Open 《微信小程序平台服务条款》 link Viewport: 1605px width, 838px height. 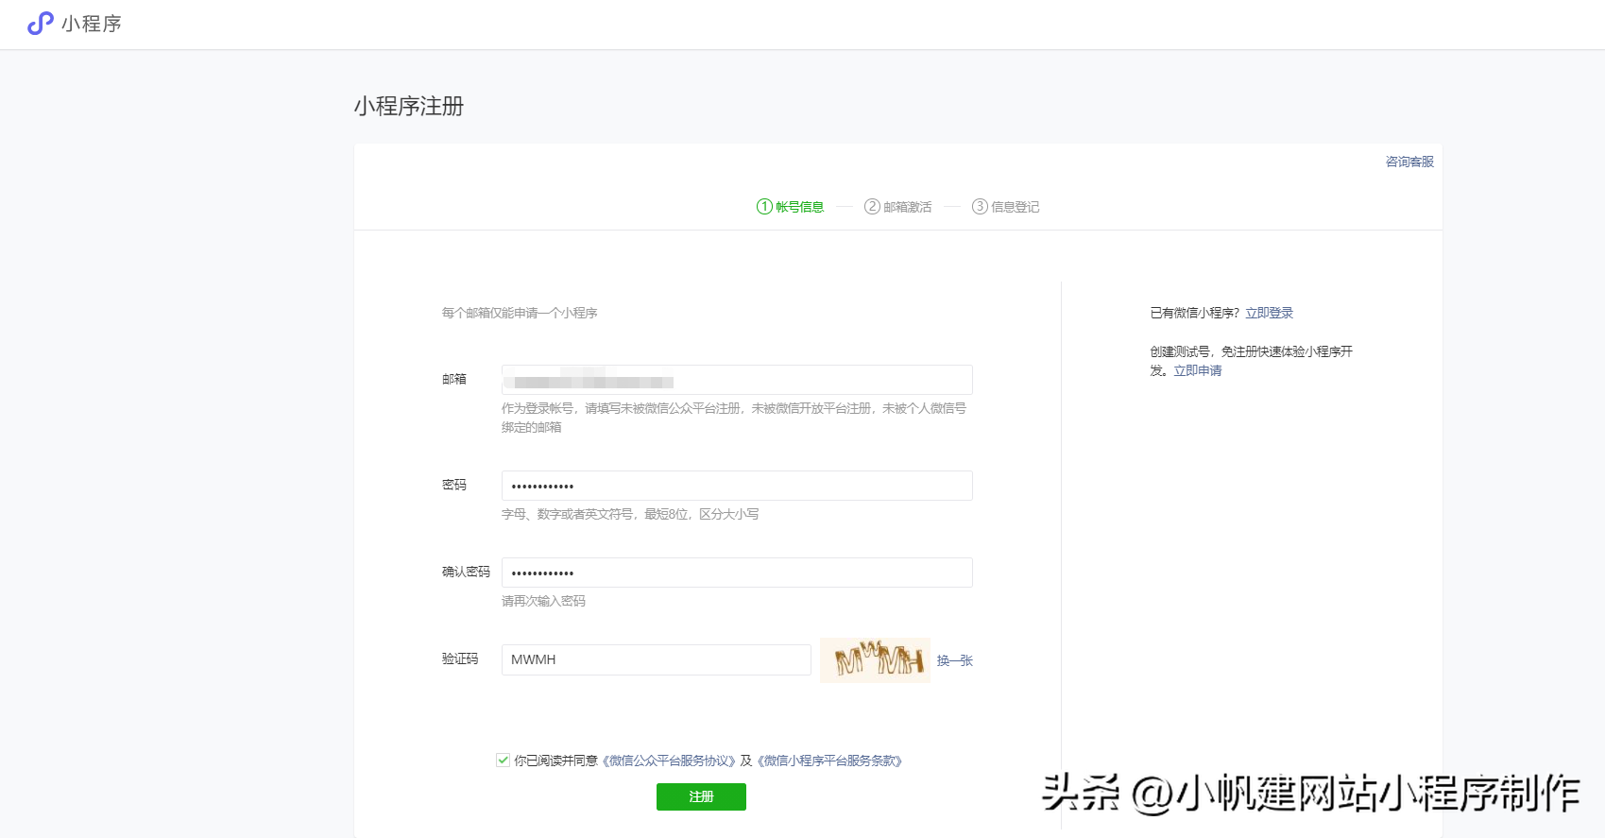point(829,761)
